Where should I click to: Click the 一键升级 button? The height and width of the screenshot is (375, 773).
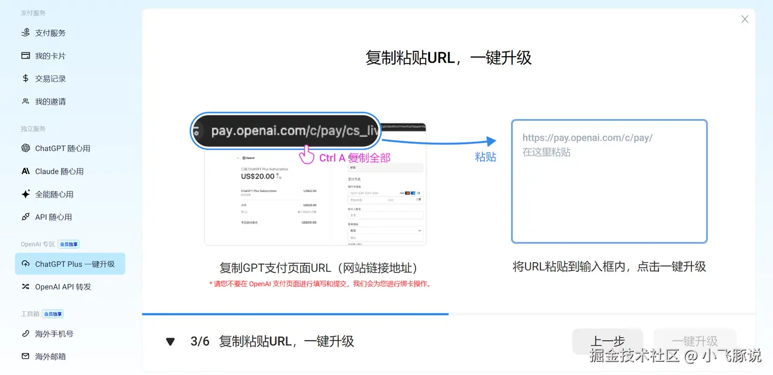click(x=694, y=341)
